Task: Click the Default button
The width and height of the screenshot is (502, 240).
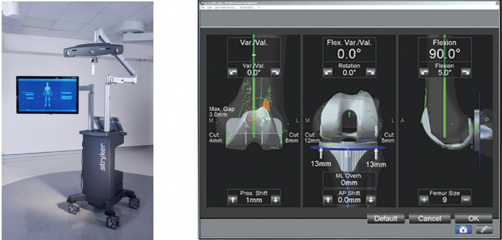Action: 386,218
